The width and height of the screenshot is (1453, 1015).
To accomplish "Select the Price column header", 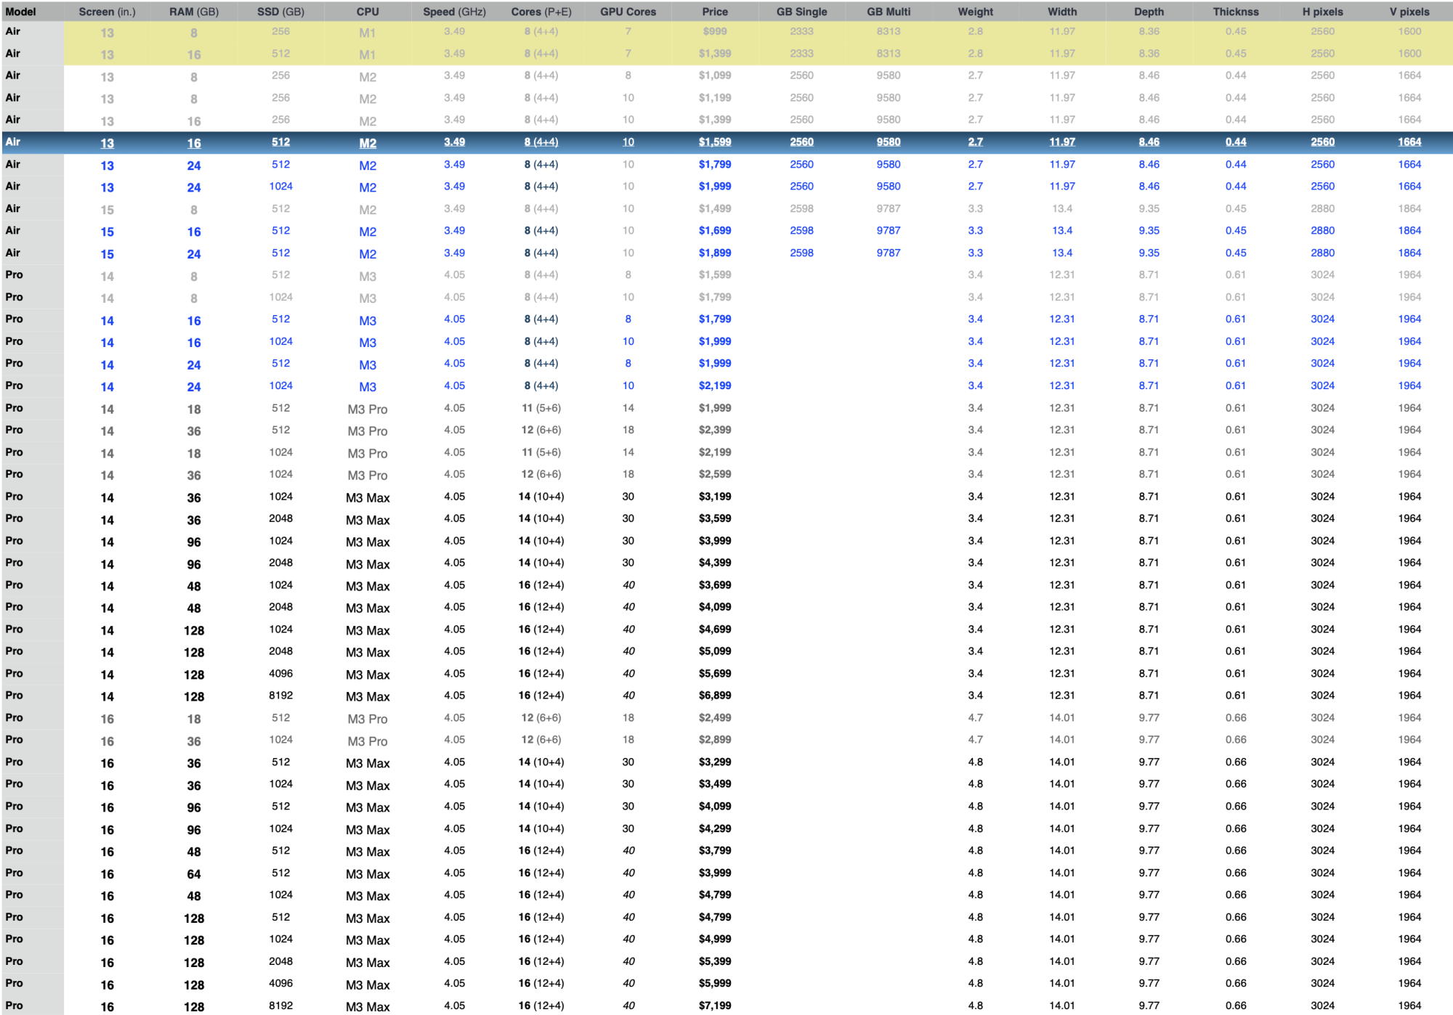I will tap(715, 12).
